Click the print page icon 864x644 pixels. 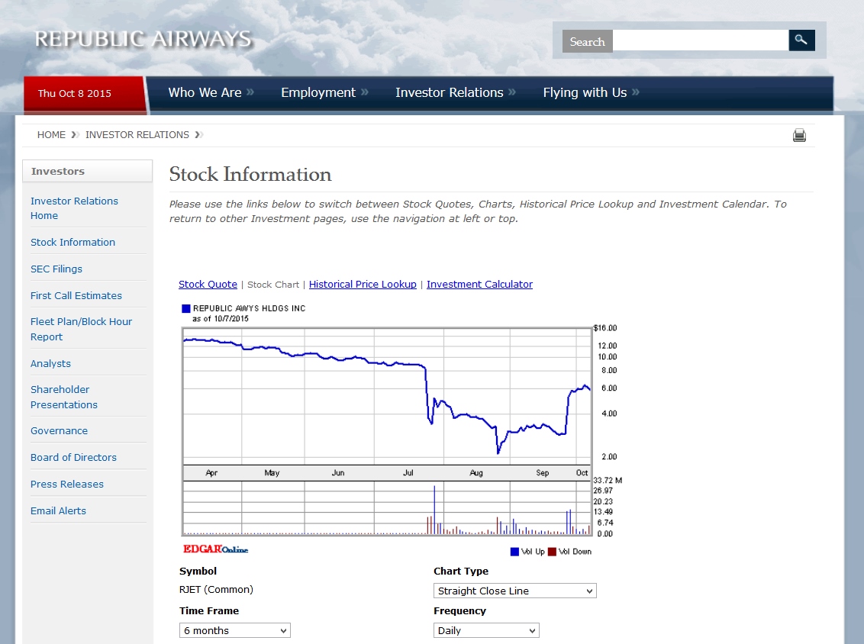pyautogui.click(x=799, y=135)
